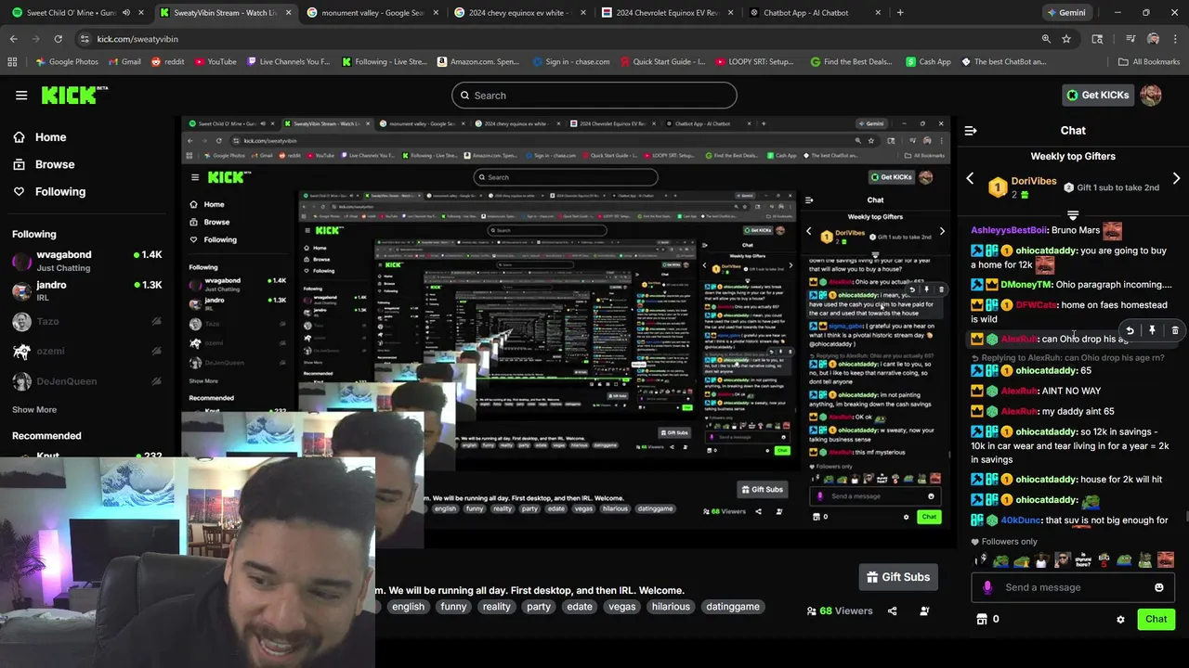Select the reality tag
This screenshot has width=1189, height=668.
[496, 607]
